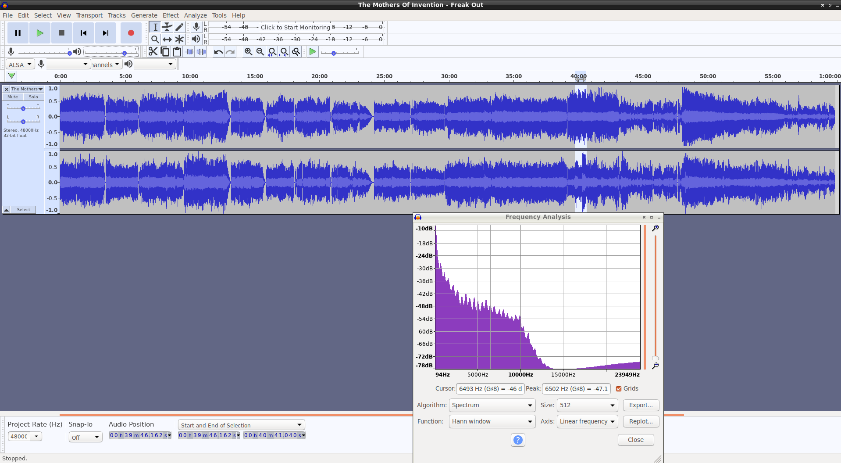841x463 pixels.
Task: Select the Time Shift tool
Action: (x=167, y=39)
